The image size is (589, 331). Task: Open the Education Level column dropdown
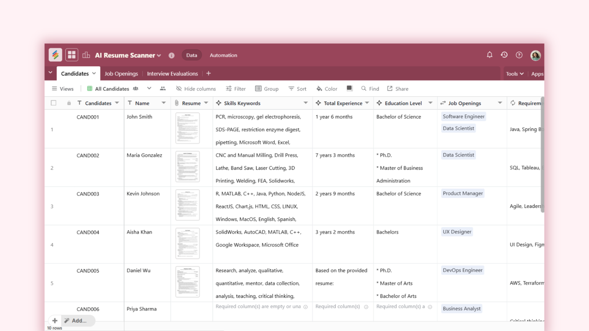click(430, 103)
